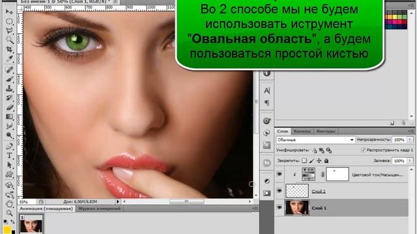Open the Animation panel options menu
Viewport: 417px width, 234px height.
pyautogui.click(x=255, y=209)
